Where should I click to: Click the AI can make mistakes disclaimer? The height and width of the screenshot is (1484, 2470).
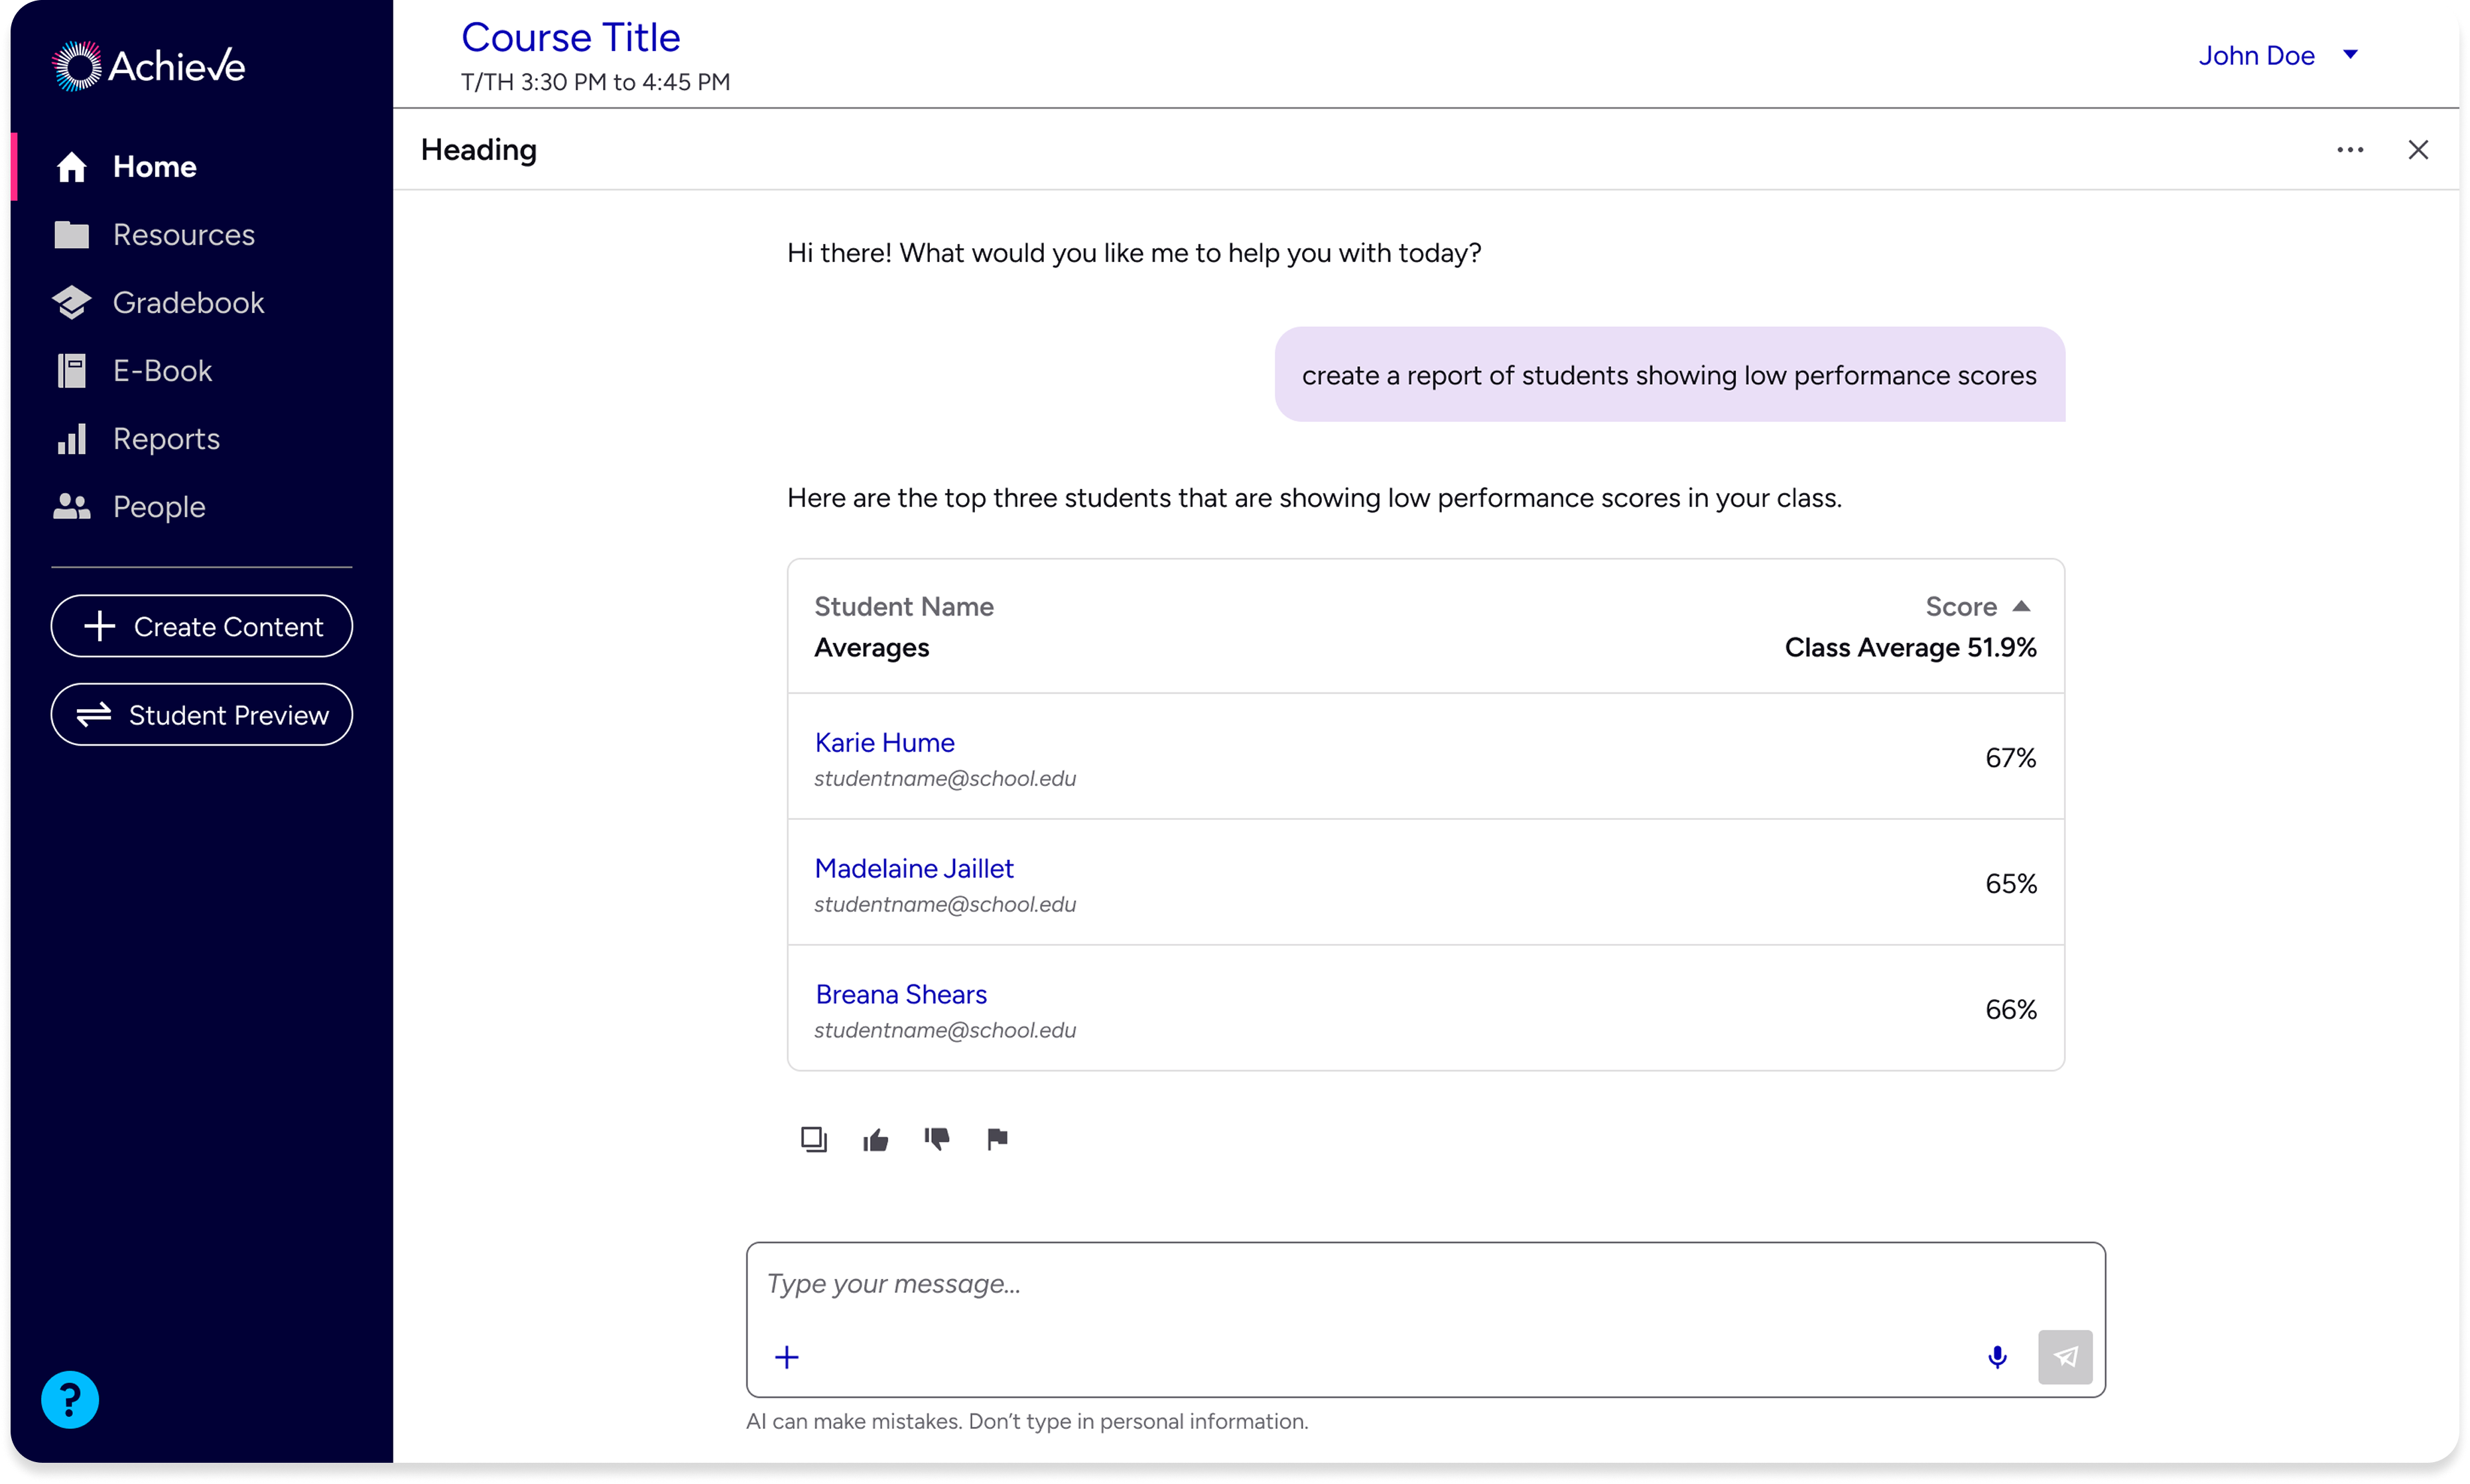[1027, 1421]
